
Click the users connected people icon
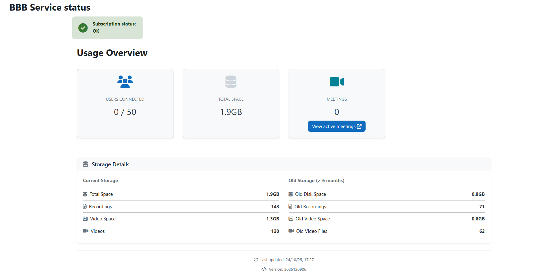click(x=125, y=81)
